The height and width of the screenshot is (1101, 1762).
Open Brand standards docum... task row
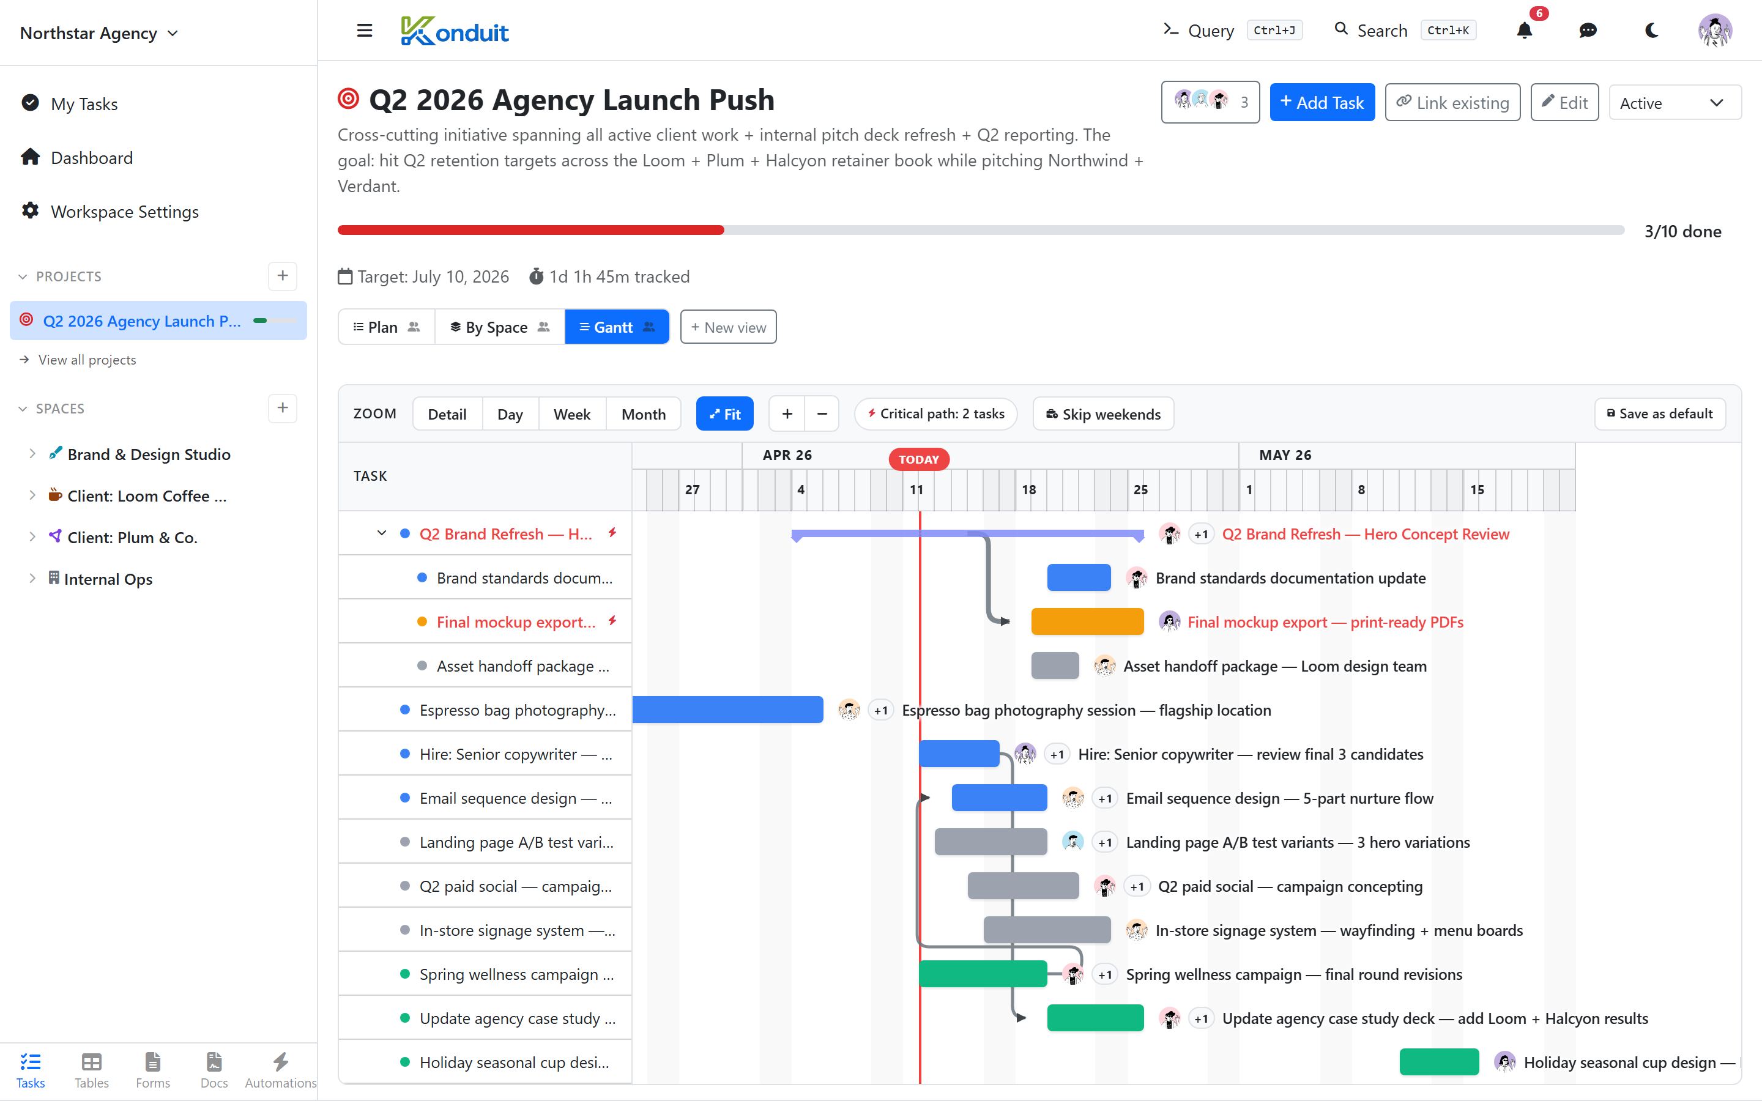click(x=485, y=577)
